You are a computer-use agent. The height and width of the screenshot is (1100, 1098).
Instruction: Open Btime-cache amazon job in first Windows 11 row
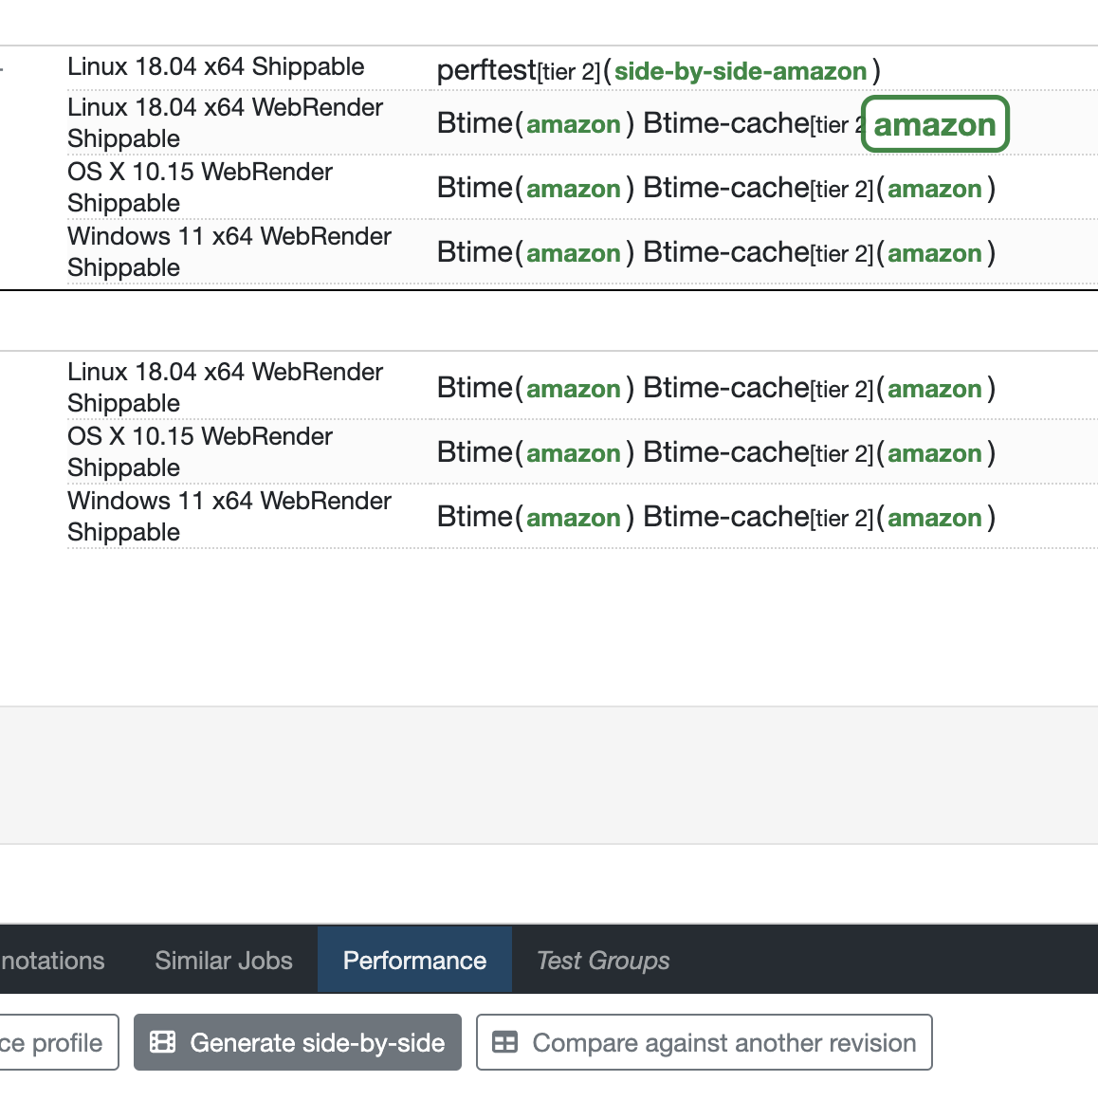click(x=934, y=253)
